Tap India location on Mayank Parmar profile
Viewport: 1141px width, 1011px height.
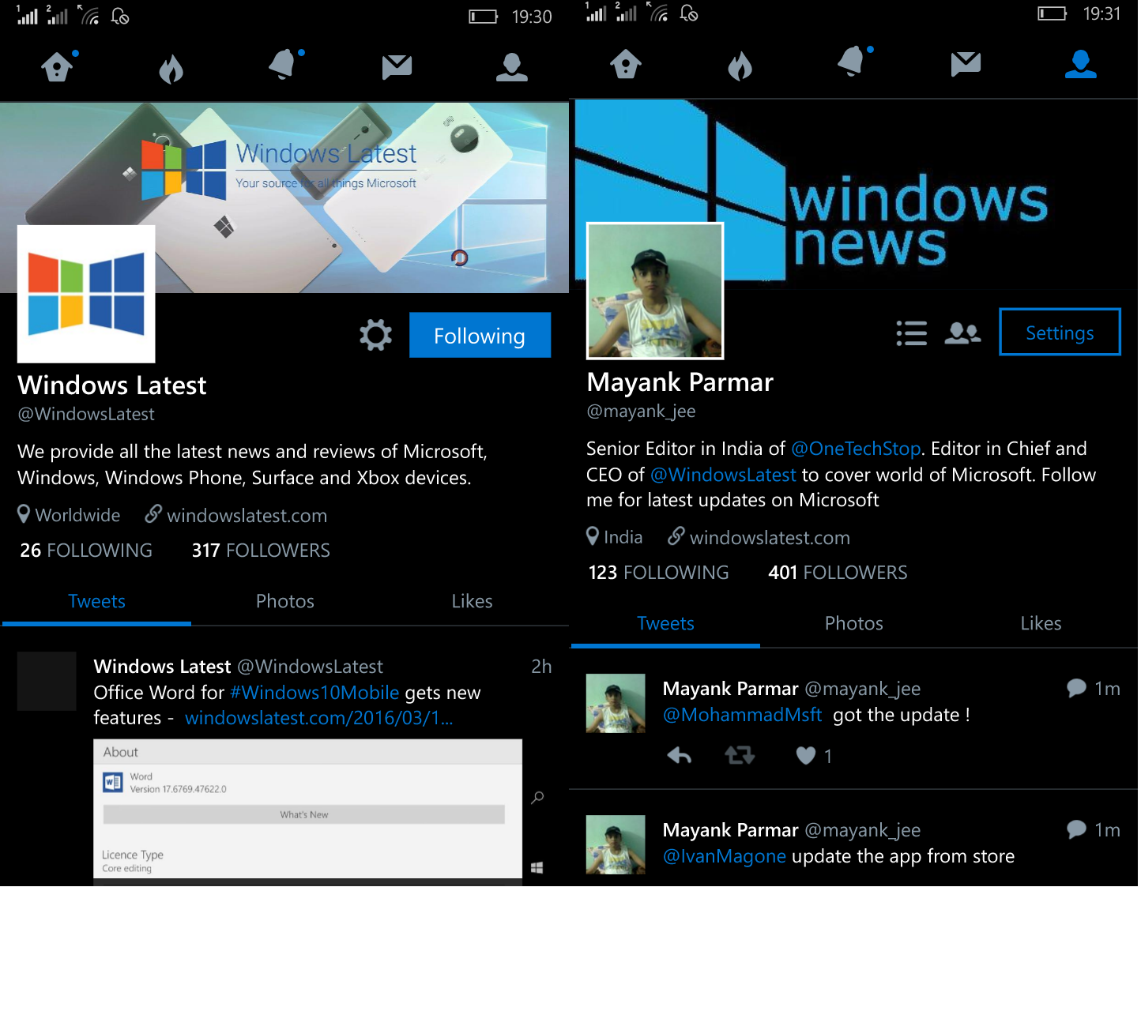tap(615, 537)
